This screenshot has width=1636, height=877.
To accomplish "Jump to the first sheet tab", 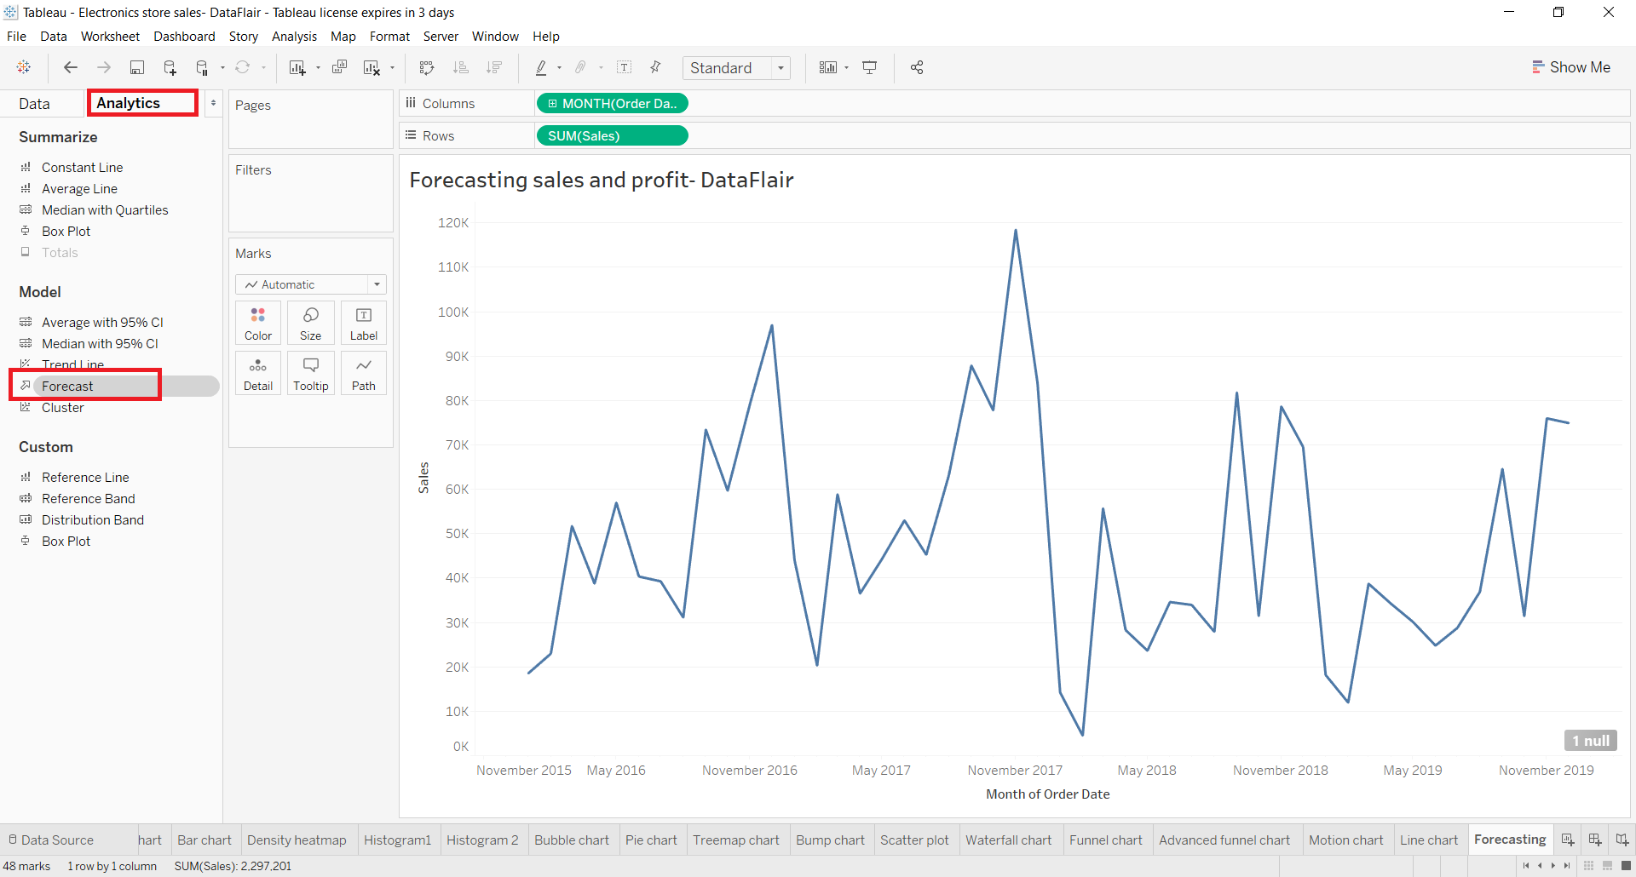I will coord(1525,866).
